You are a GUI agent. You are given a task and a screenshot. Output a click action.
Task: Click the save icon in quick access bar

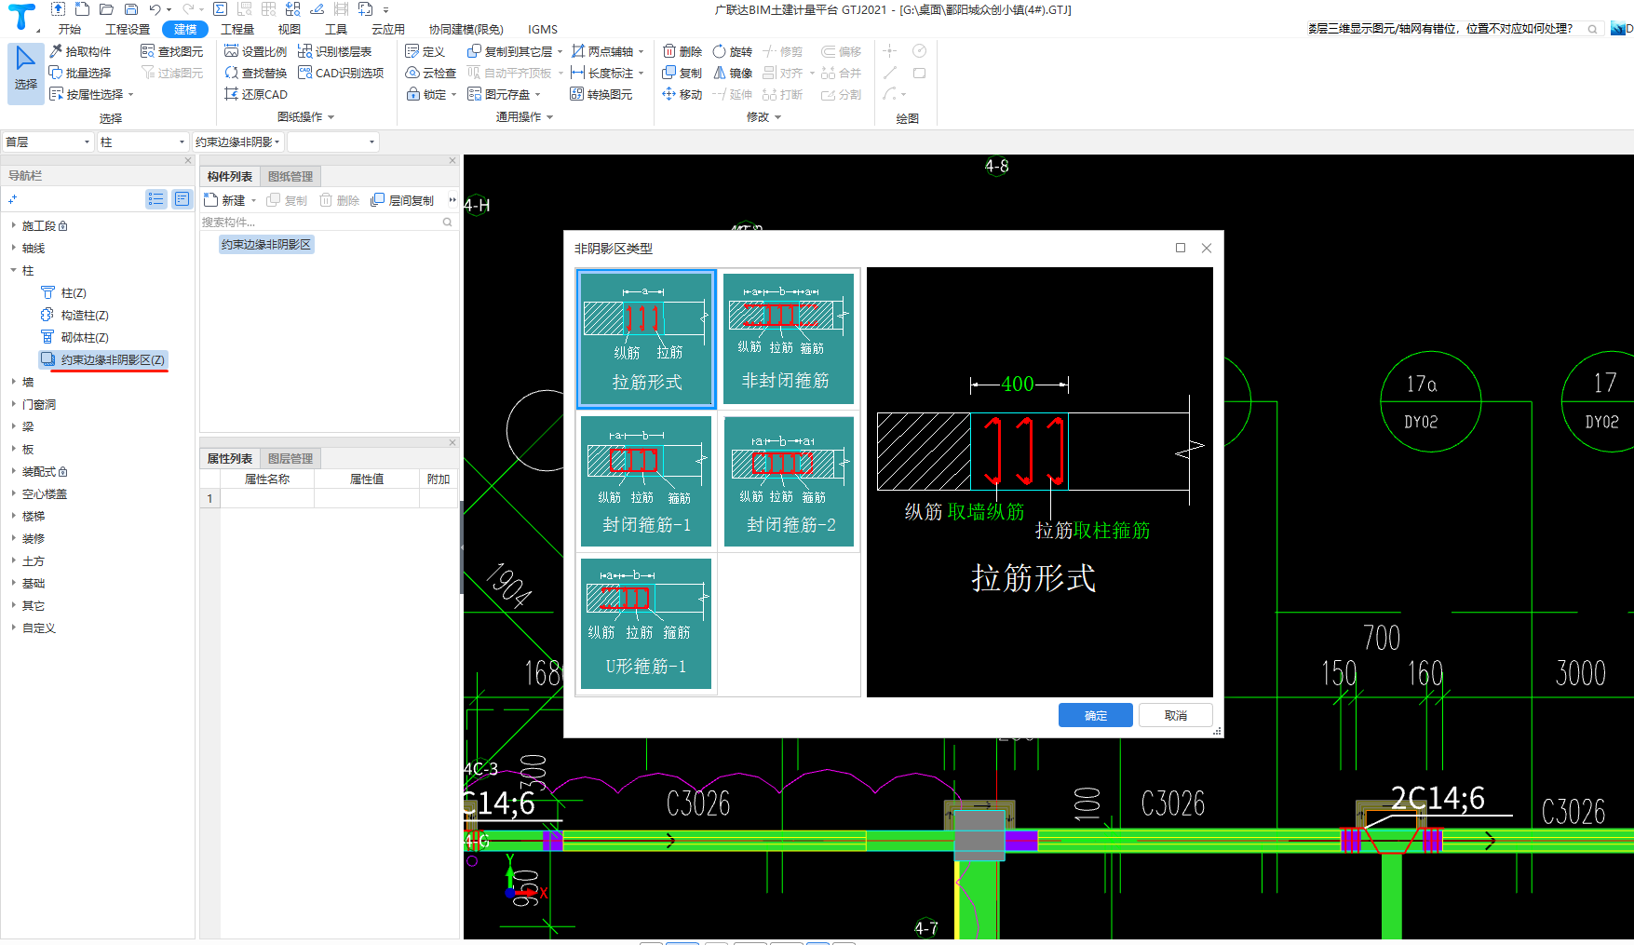(130, 9)
